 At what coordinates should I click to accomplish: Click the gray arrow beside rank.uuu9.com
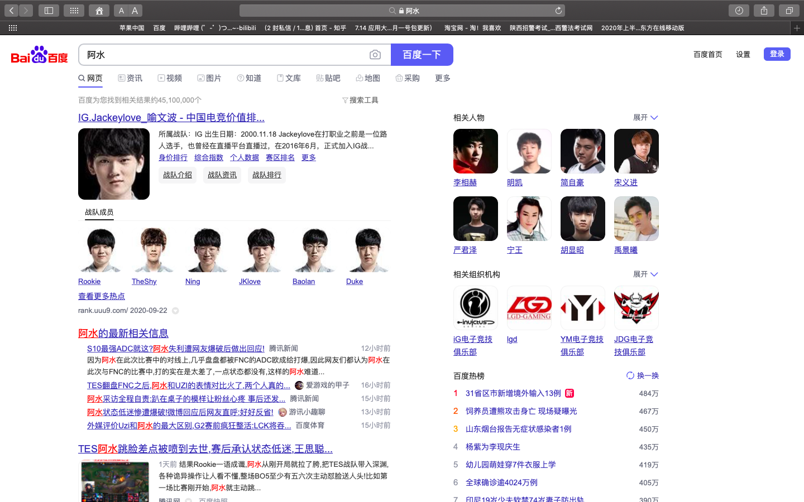pos(175,311)
